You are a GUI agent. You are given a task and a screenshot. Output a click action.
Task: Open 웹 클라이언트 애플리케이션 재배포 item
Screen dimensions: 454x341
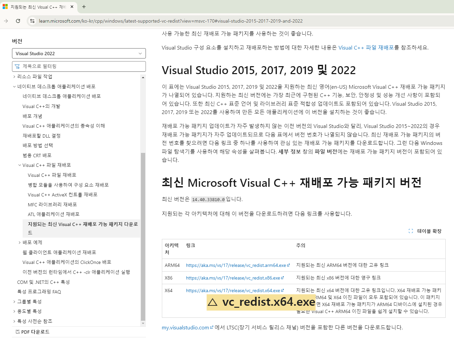pos(59,253)
